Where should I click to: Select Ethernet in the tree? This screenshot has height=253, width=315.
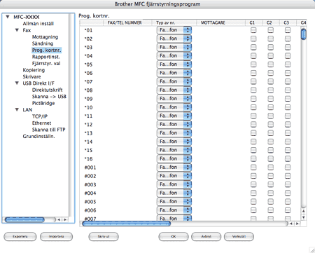[41, 123]
